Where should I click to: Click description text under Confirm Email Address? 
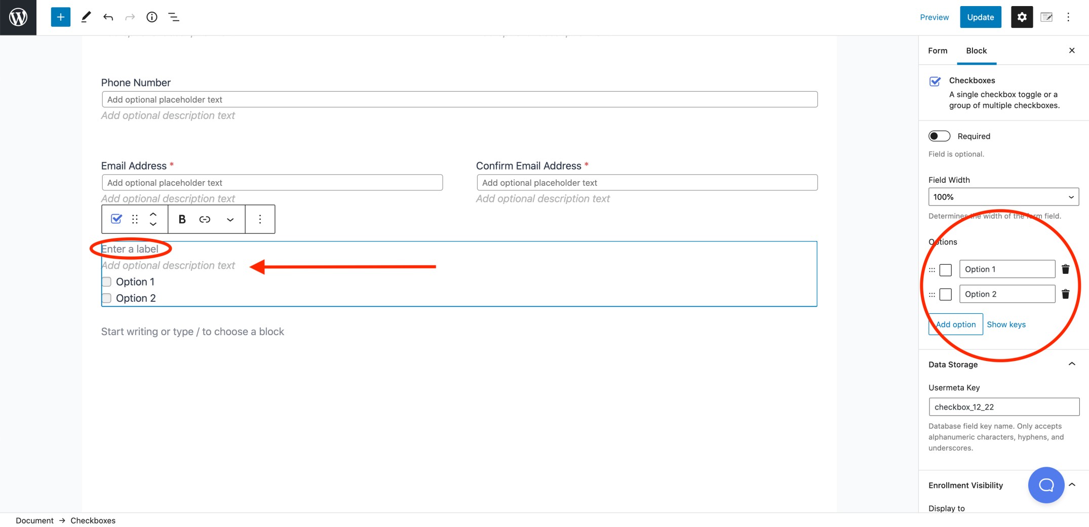pyautogui.click(x=542, y=198)
